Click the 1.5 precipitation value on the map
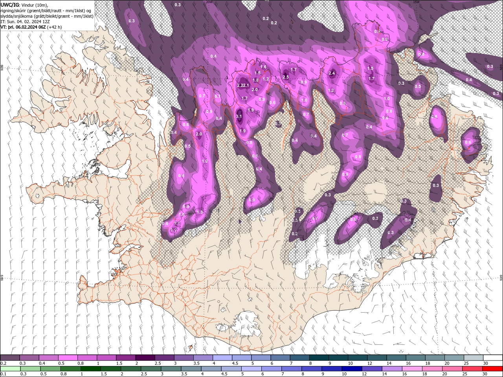 (370, 68)
